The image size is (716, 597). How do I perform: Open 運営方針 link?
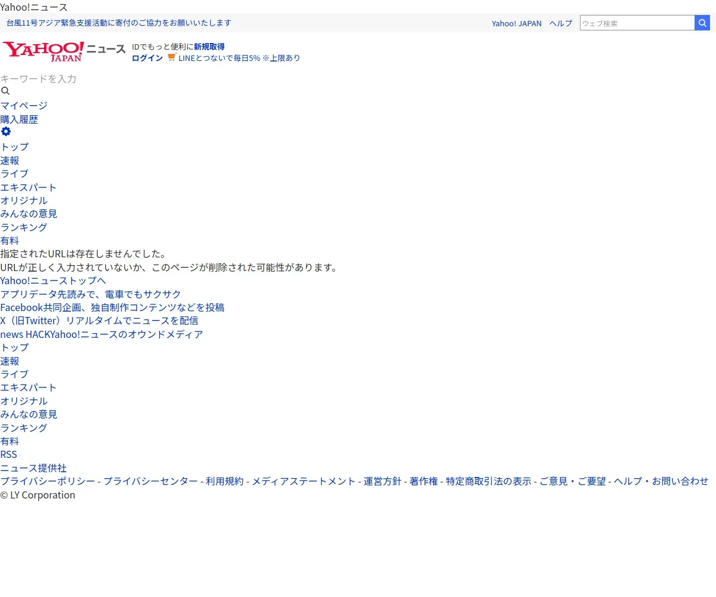tap(383, 481)
